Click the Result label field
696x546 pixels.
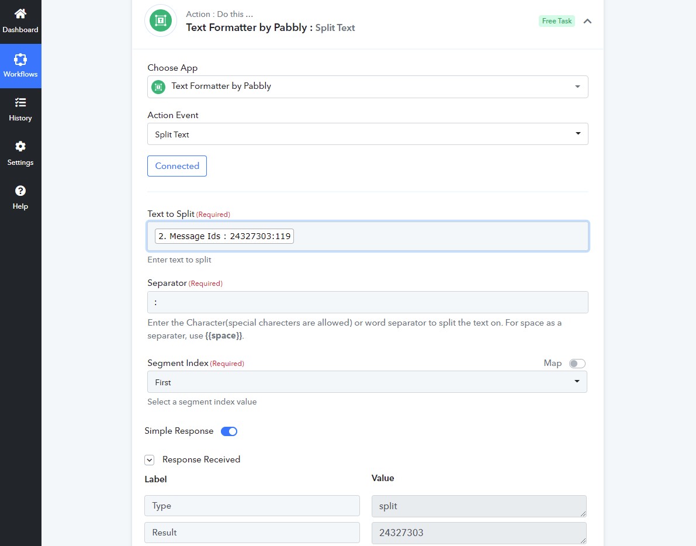point(252,532)
